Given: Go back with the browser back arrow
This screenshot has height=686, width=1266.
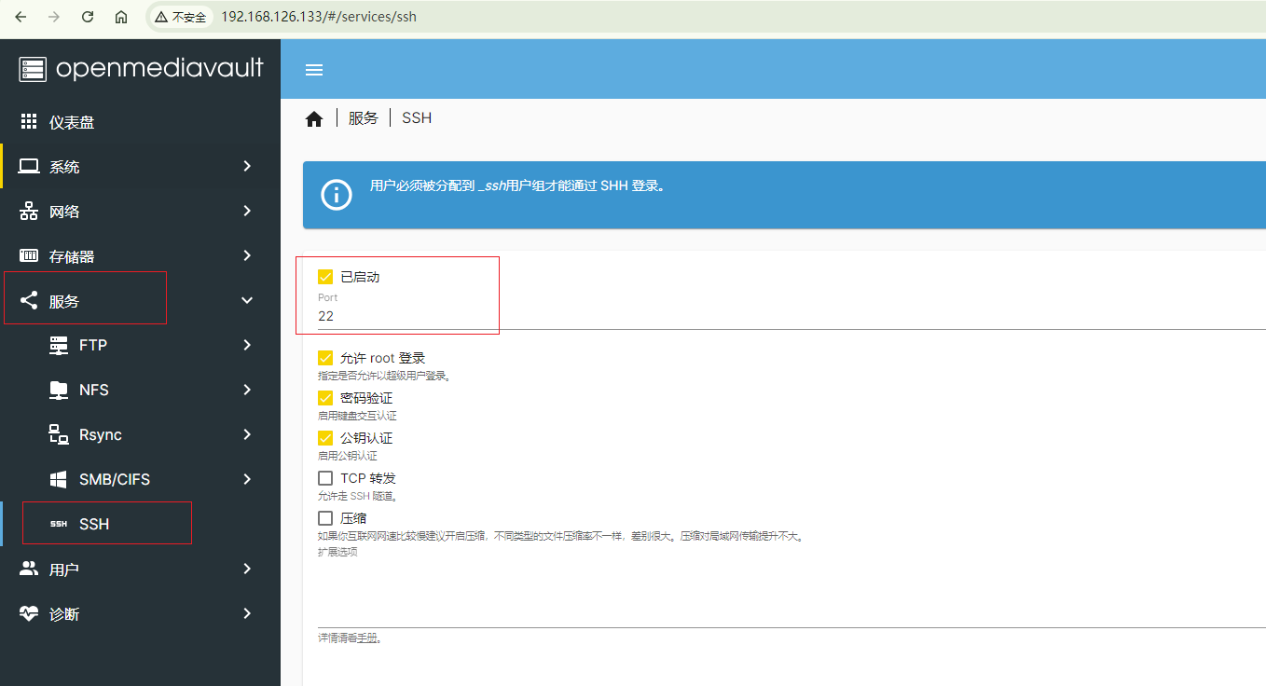Looking at the screenshot, I should (21, 17).
